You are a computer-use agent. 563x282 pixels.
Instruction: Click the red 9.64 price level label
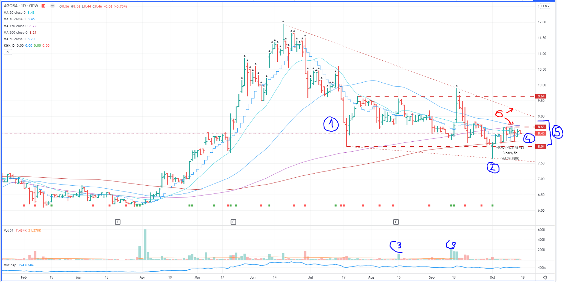point(541,96)
